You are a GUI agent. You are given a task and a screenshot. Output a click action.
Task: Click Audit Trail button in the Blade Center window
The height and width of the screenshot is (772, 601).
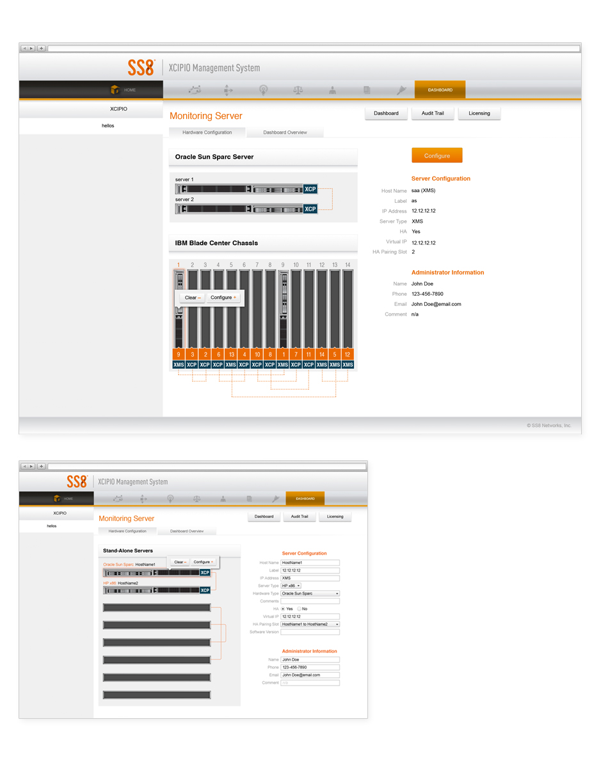click(433, 113)
